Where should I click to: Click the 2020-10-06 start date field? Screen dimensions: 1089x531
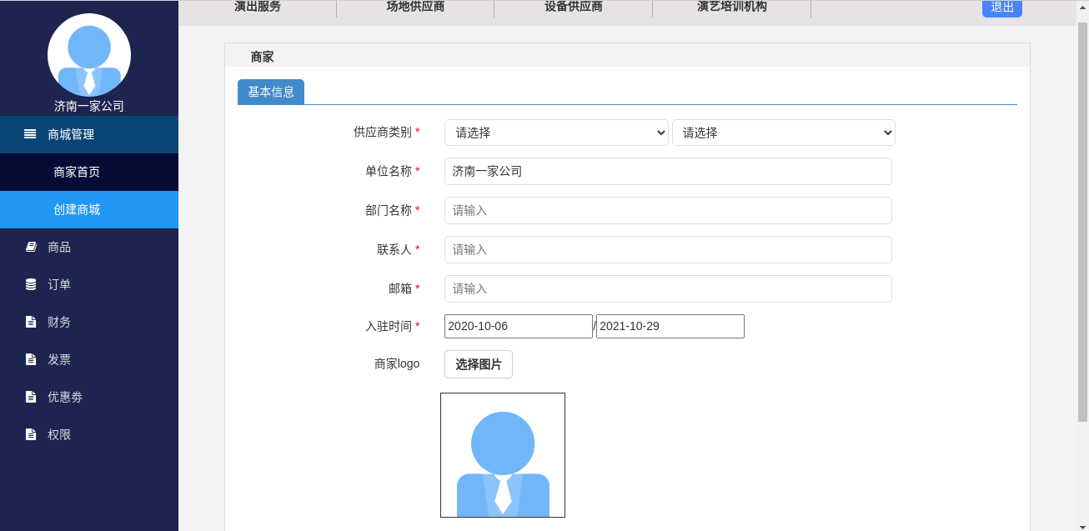click(519, 326)
